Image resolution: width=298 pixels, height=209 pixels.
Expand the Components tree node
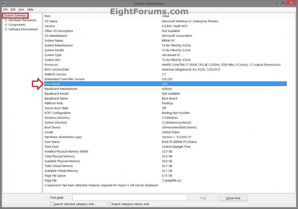6,25
